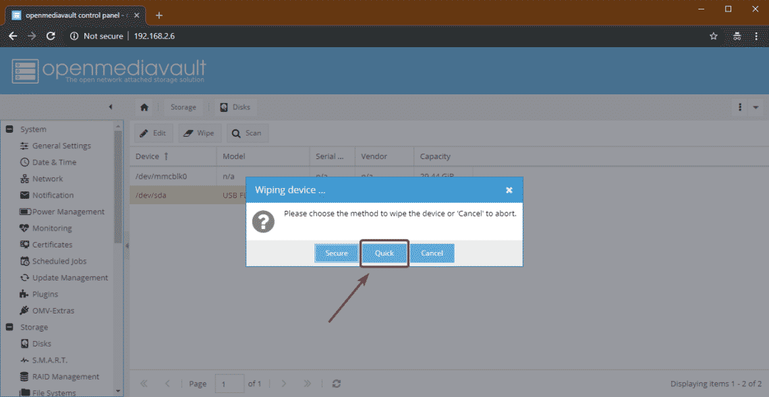
Task: Sort by the Vendor column header
Action: click(x=384, y=156)
